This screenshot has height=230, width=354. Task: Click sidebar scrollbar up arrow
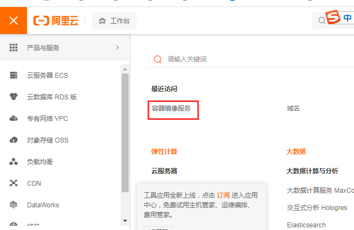tap(125, 69)
